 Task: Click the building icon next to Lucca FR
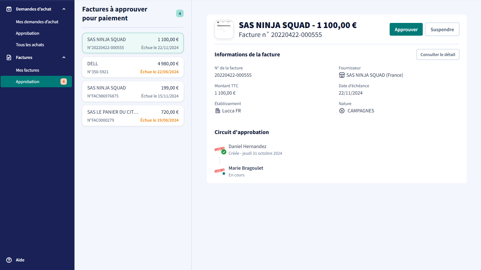click(x=218, y=111)
